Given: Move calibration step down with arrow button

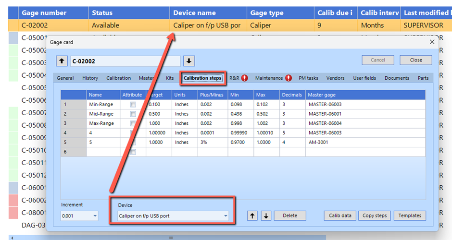Looking at the screenshot, I should (x=266, y=216).
